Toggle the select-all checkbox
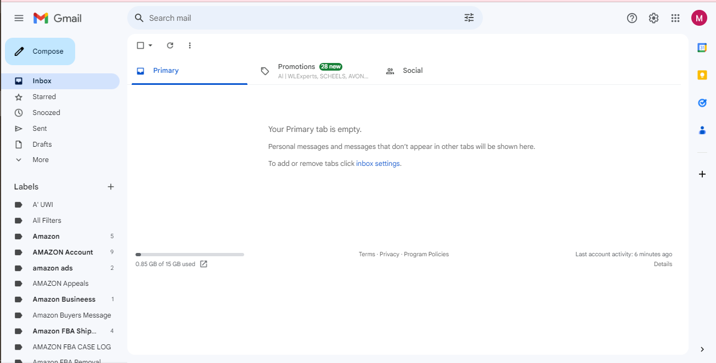The image size is (716, 363). [140, 45]
